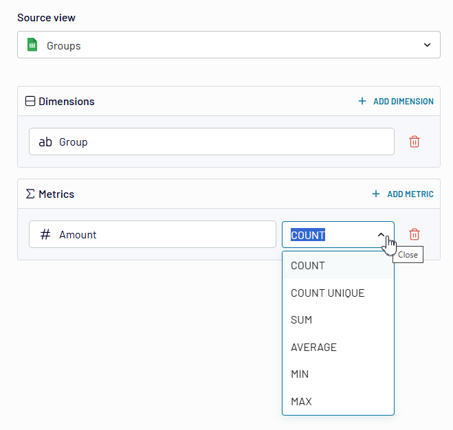Image resolution: width=453 pixels, height=430 pixels.
Task: Click the plus icon beside Add Metric
Action: tap(376, 194)
